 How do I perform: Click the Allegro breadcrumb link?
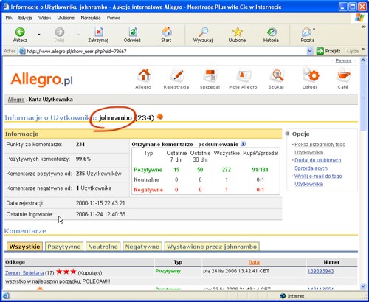click(16, 100)
